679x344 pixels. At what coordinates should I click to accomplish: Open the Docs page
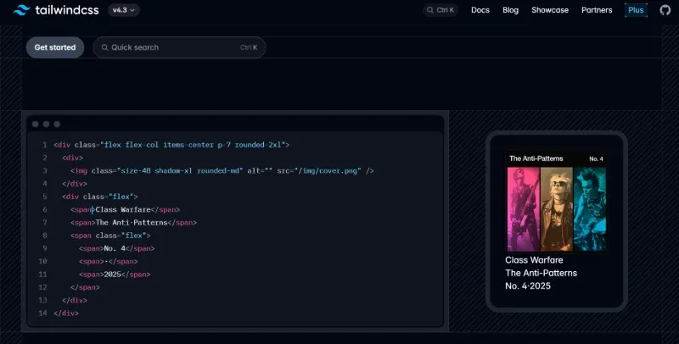[x=480, y=10]
